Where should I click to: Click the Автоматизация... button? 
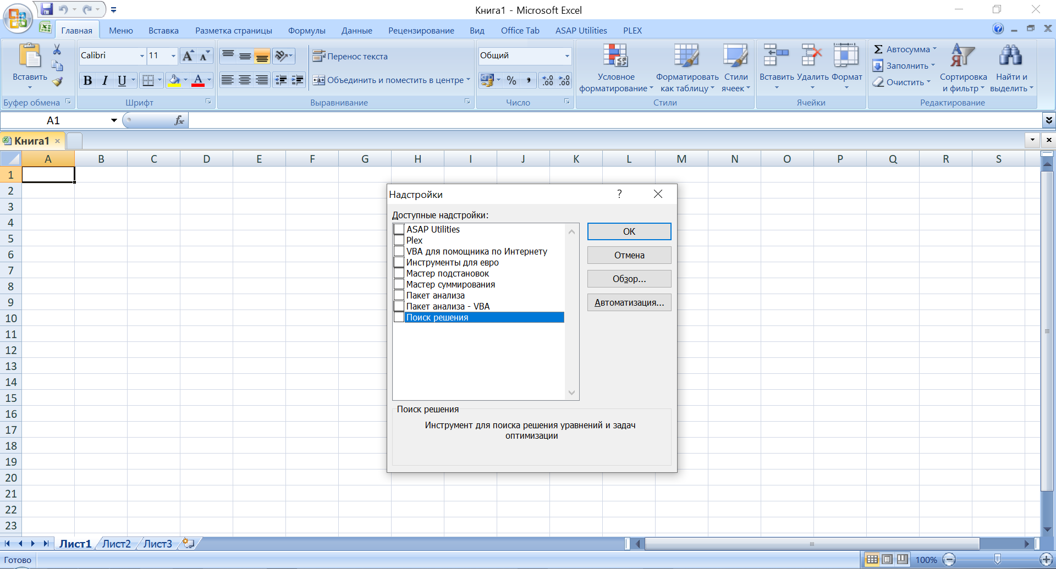[x=629, y=302]
